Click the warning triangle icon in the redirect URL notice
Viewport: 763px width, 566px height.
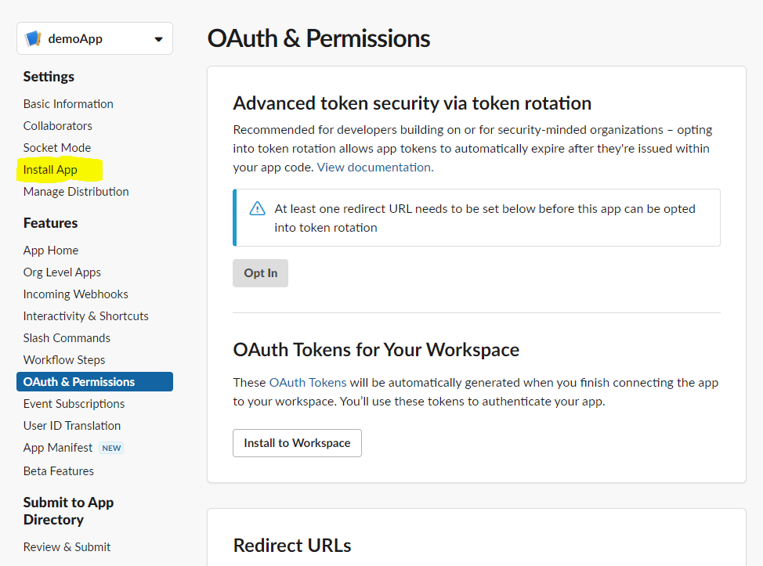pos(258,208)
